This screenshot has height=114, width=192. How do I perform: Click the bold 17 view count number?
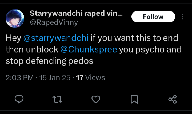pyautogui.click(x=80, y=78)
